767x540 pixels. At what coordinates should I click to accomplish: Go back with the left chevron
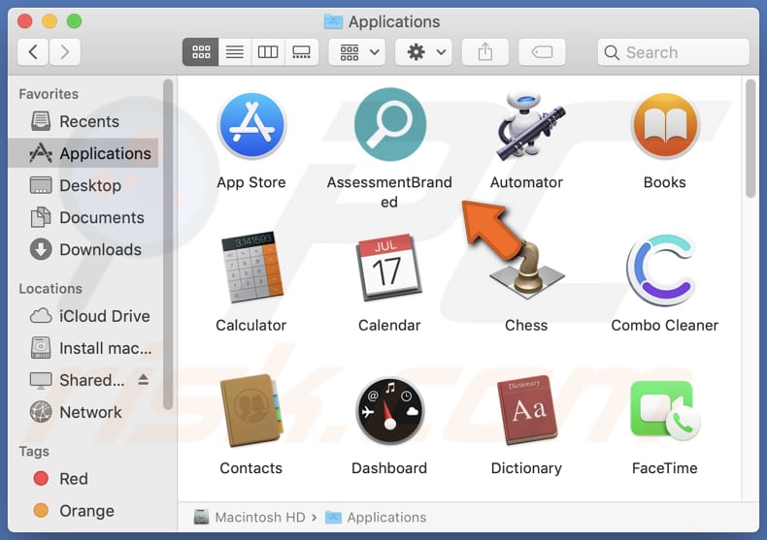coord(33,51)
